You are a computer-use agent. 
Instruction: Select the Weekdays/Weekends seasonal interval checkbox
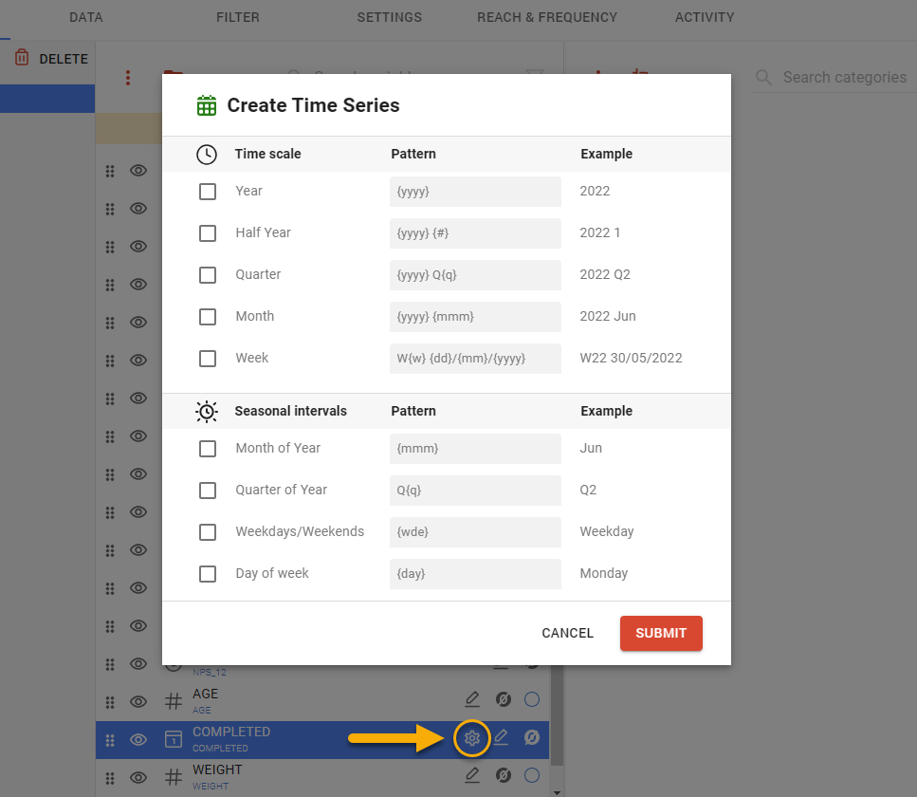(x=208, y=532)
